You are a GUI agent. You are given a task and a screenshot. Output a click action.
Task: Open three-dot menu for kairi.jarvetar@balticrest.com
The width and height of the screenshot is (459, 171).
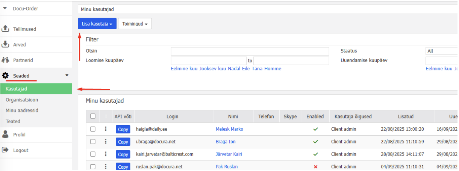(x=106, y=154)
